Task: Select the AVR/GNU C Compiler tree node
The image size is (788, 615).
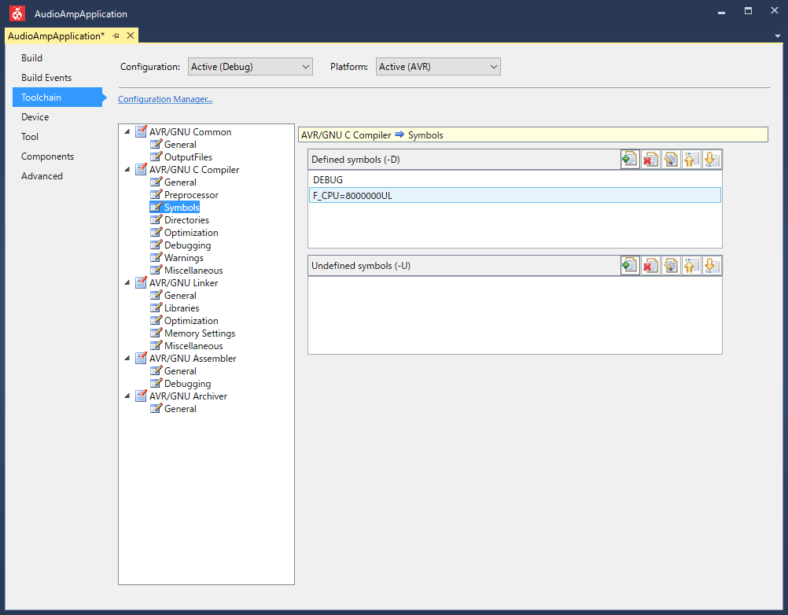Action: pyautogui.click(x=187, y=169)
